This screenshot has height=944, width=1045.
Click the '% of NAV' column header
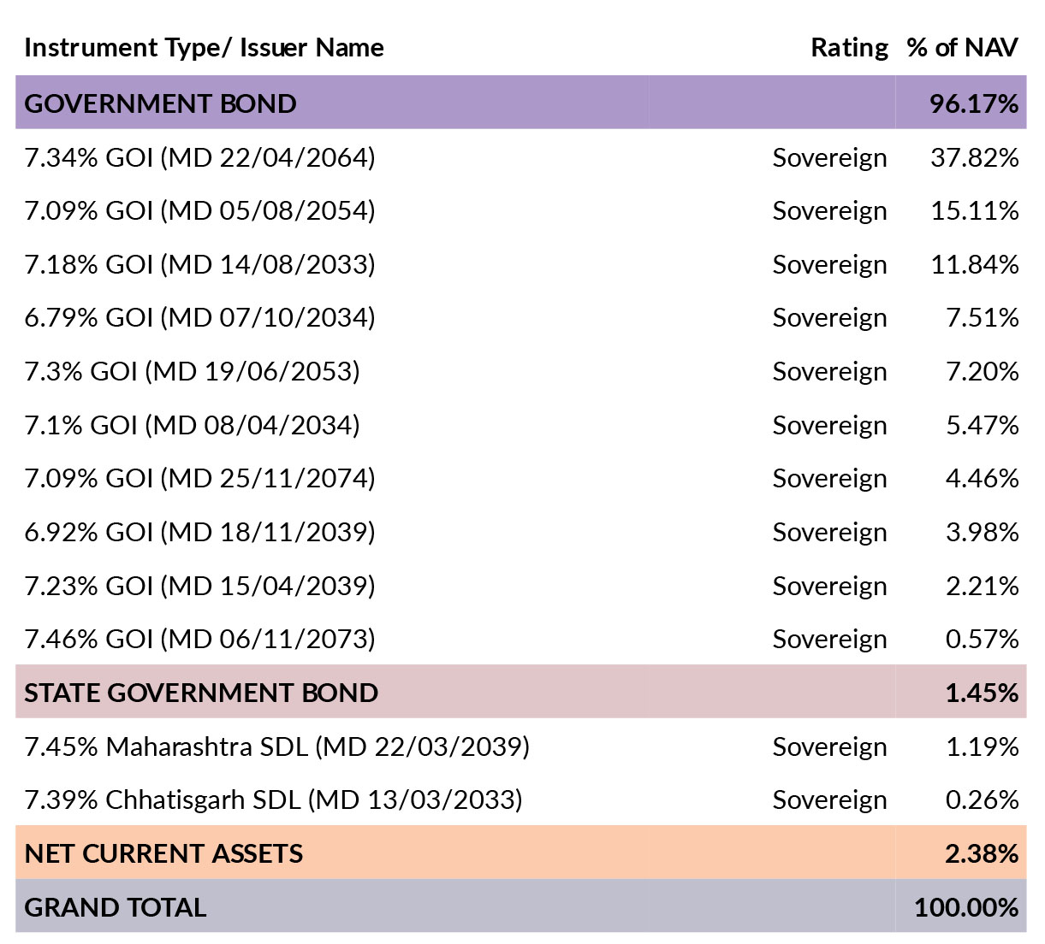tap(963, 48)
